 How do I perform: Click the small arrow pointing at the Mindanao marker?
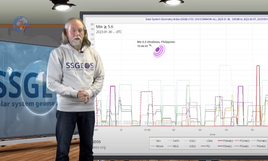point(151,46)
